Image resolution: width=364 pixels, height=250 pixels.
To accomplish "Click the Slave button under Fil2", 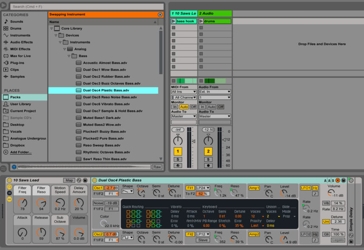I will (x=203, y=240).
